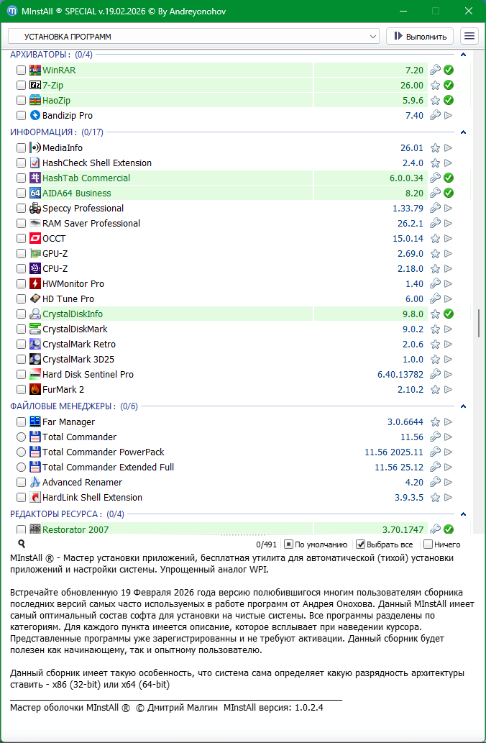Open the 'УСТАНОВКА ПРОГРАММ' dropdown
The height and width of the screenshot is (743, 486).
[193, 36]
